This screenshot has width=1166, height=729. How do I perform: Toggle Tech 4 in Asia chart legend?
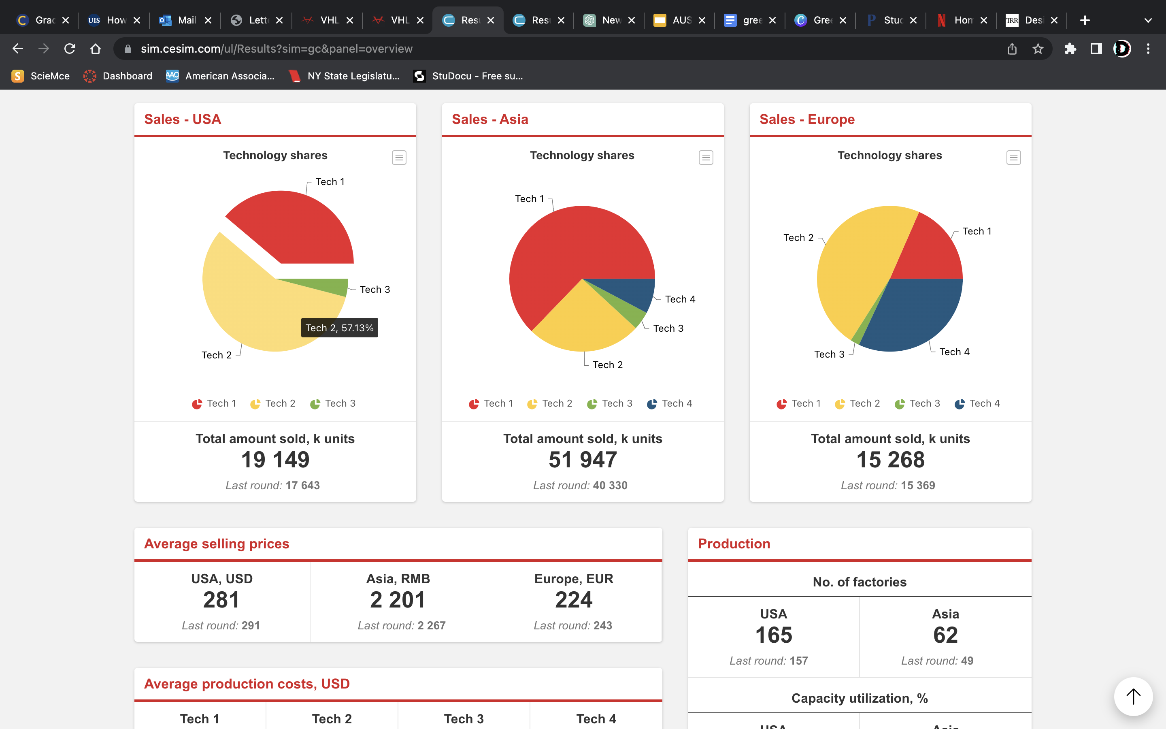point(669,403)
